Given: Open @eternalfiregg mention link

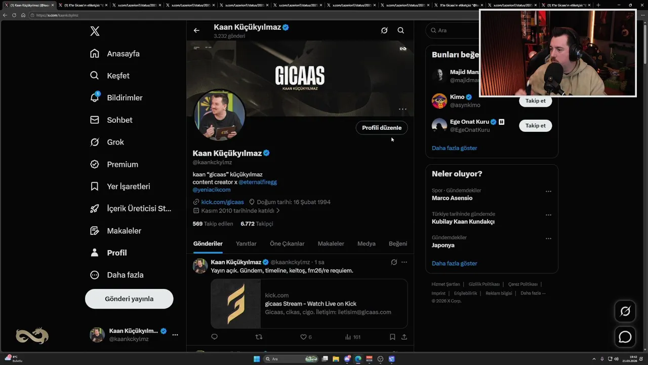Looking at the screenshot, I should [x=258, y=182].
